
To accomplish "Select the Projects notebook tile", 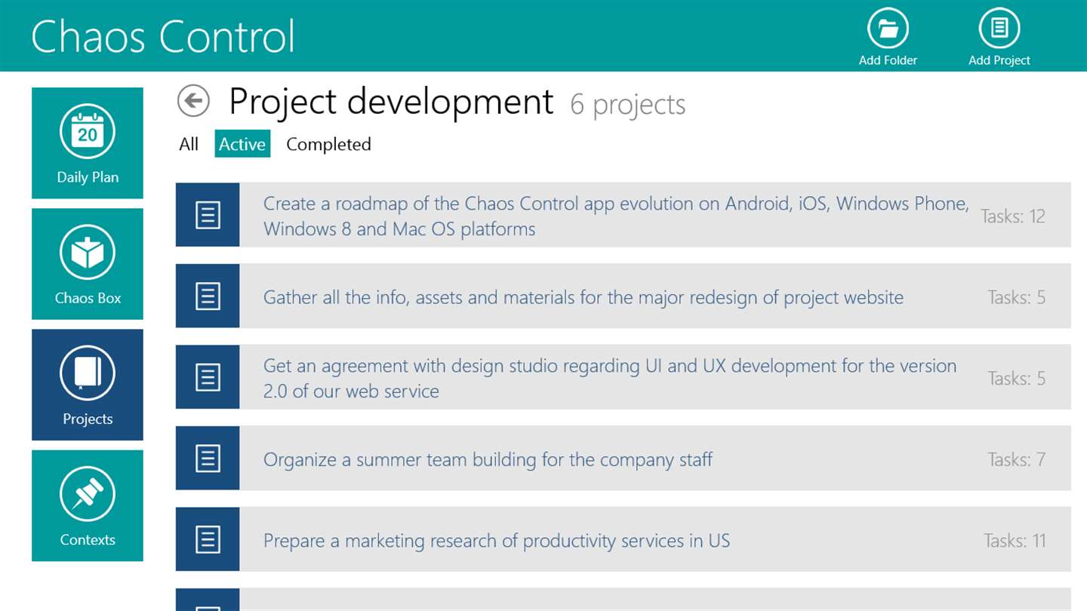I will coord(88,385).
